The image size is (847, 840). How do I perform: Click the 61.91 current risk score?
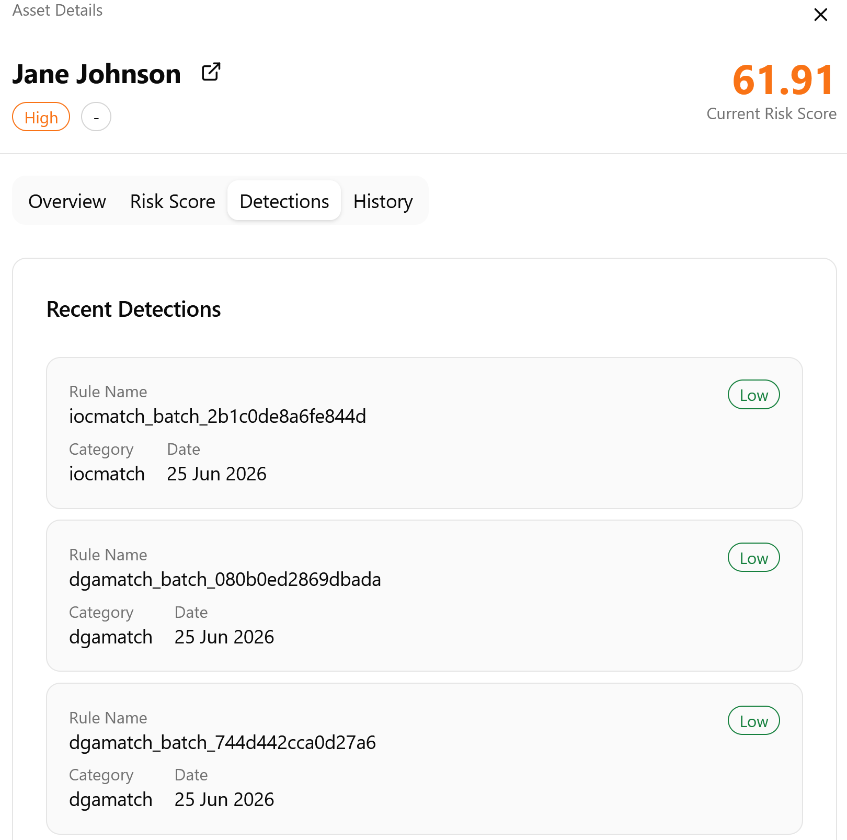coord(783,80)
